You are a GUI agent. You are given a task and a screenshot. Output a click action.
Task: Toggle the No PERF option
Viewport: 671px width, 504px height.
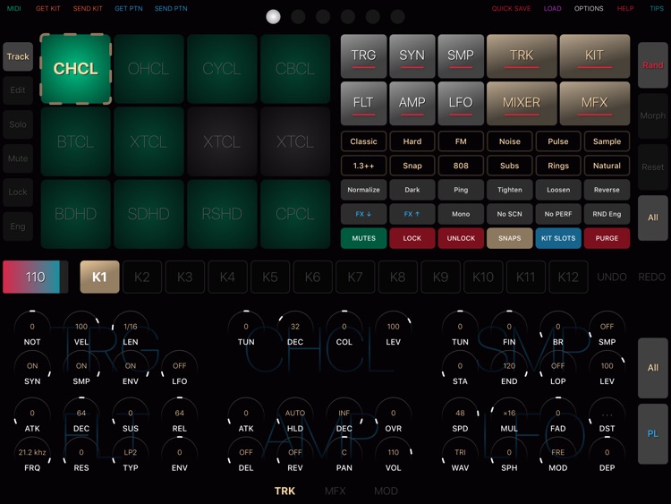(x=558, y=214)
